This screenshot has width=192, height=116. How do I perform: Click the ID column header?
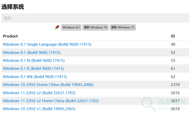point(173,36)
